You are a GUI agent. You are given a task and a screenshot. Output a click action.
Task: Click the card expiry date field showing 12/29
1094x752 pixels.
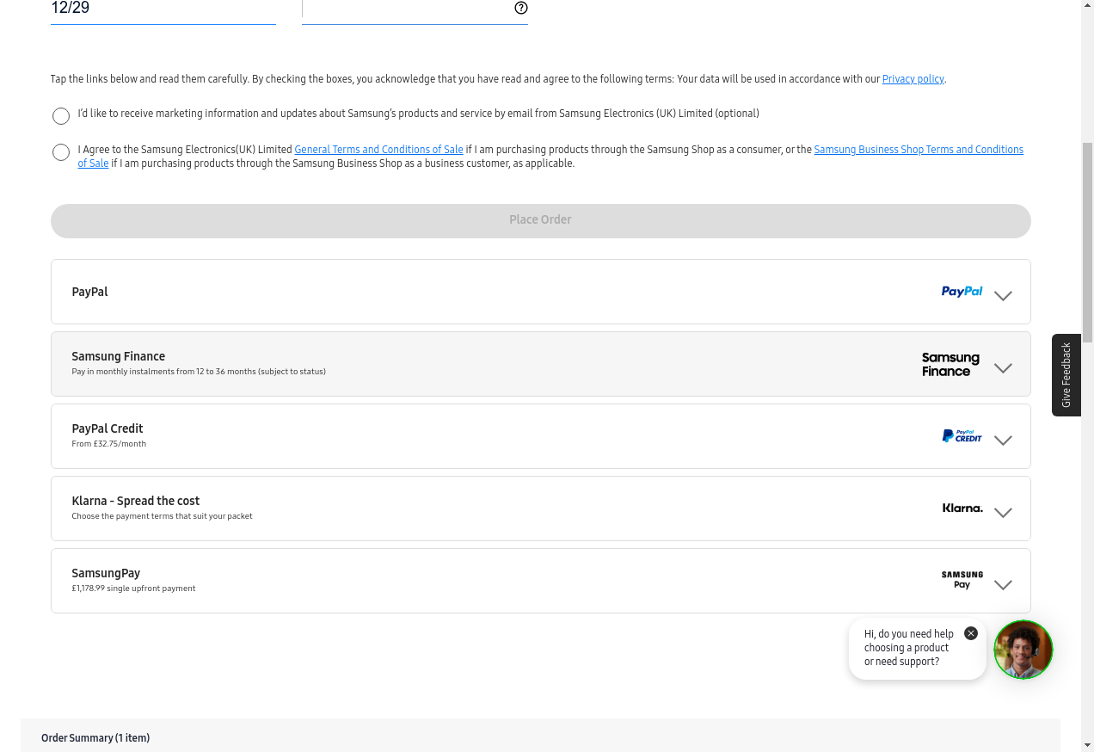[x=163, y=9]
